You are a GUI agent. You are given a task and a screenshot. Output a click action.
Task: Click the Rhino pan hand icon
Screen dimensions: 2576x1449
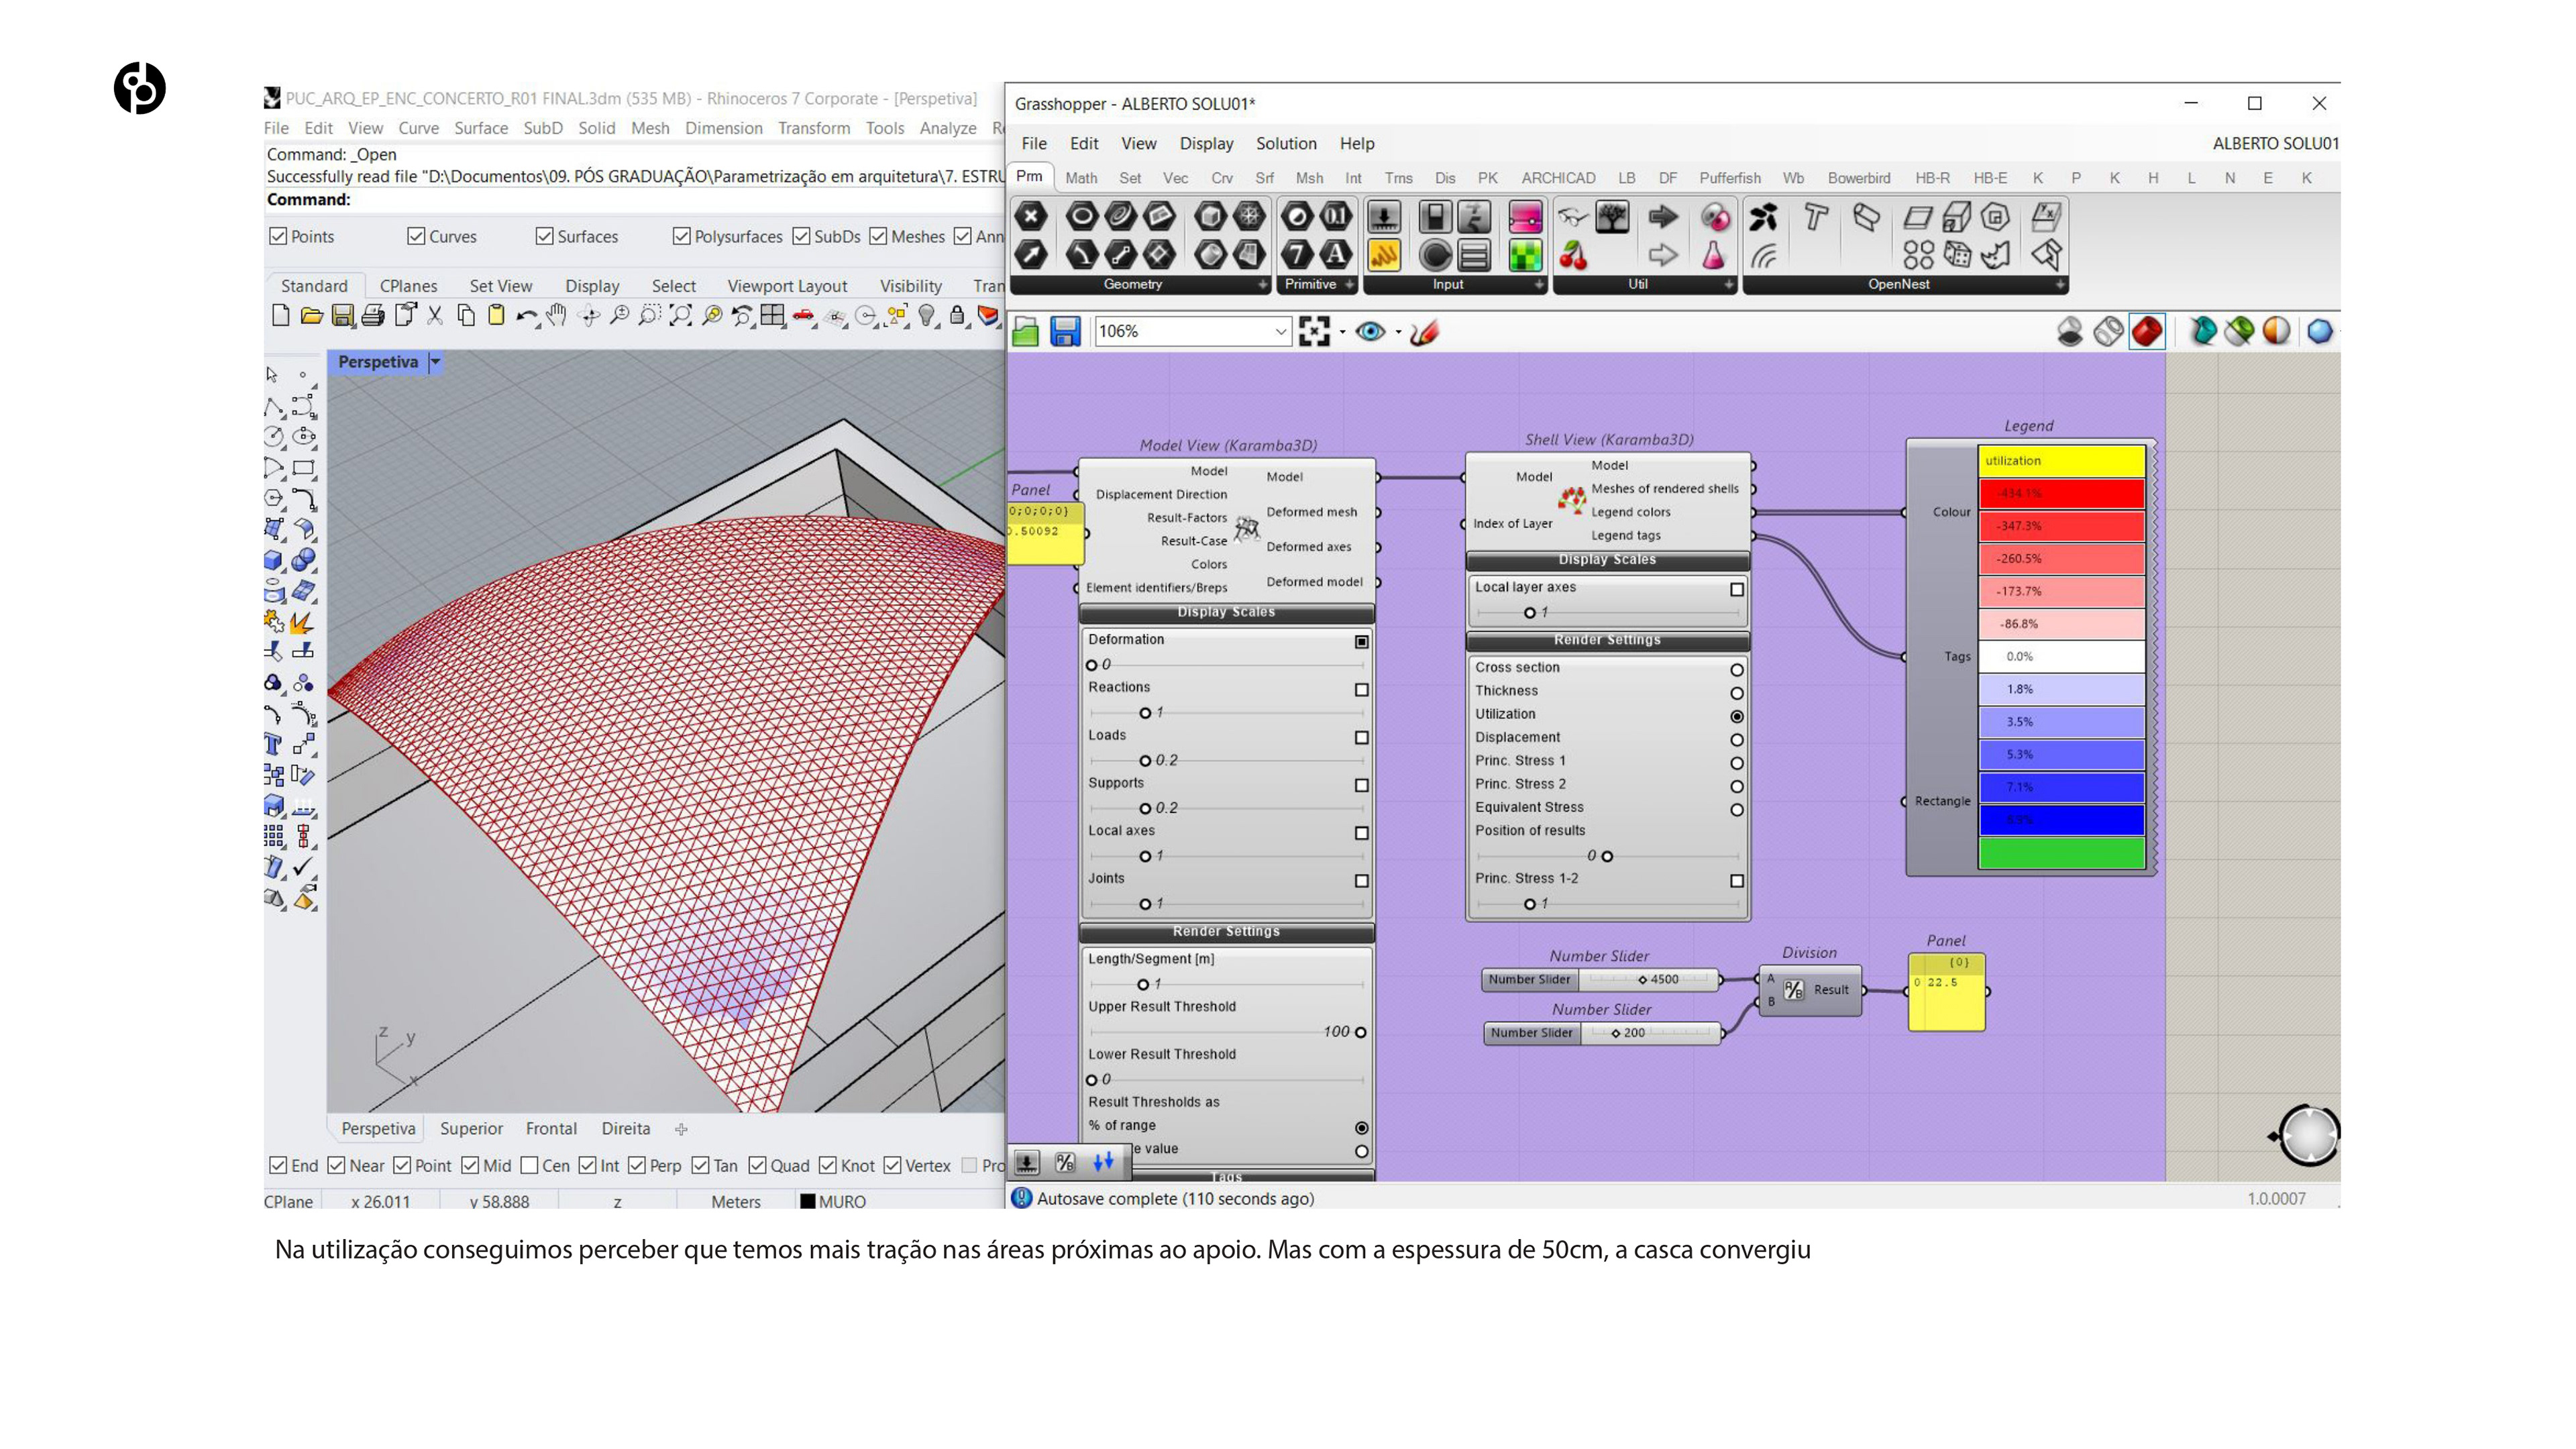click(557, 316)
